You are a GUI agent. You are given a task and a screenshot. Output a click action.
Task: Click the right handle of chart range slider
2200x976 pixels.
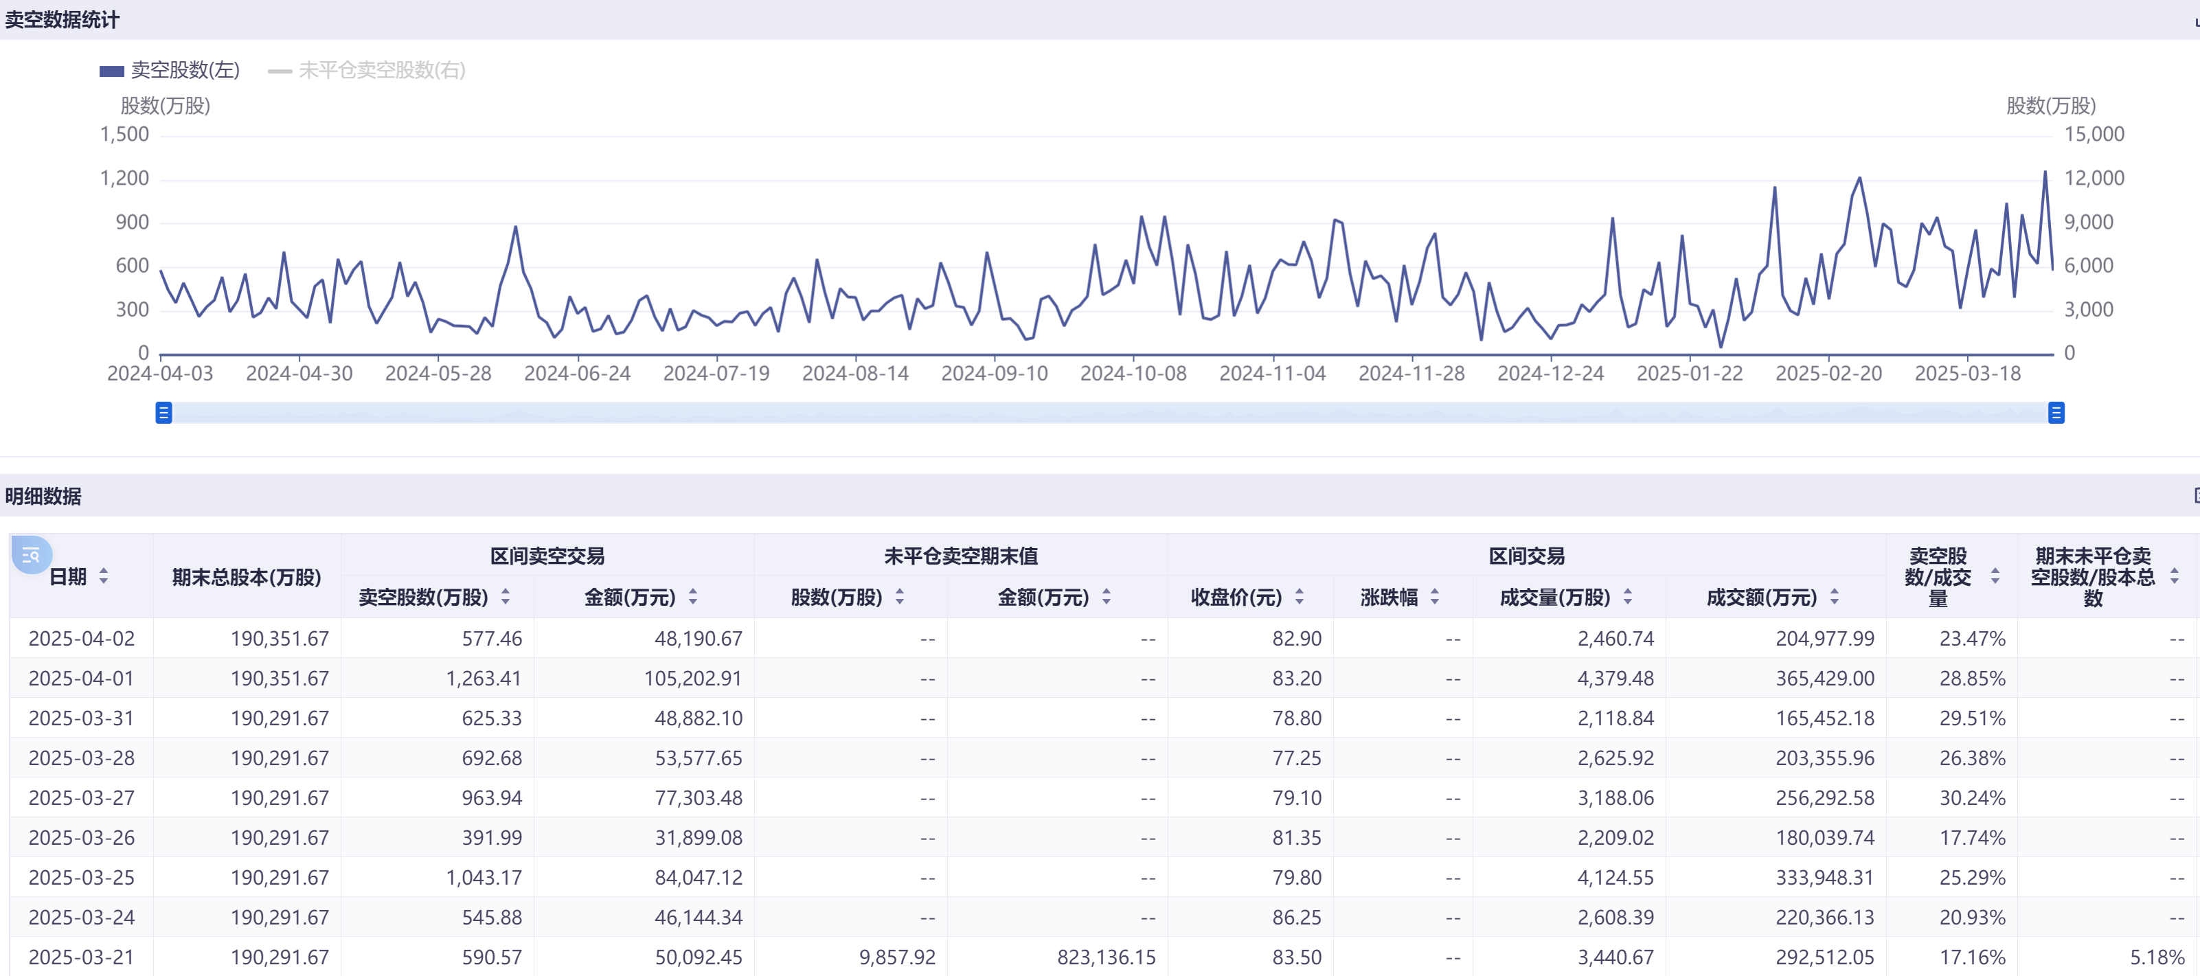pos(2056,413)
